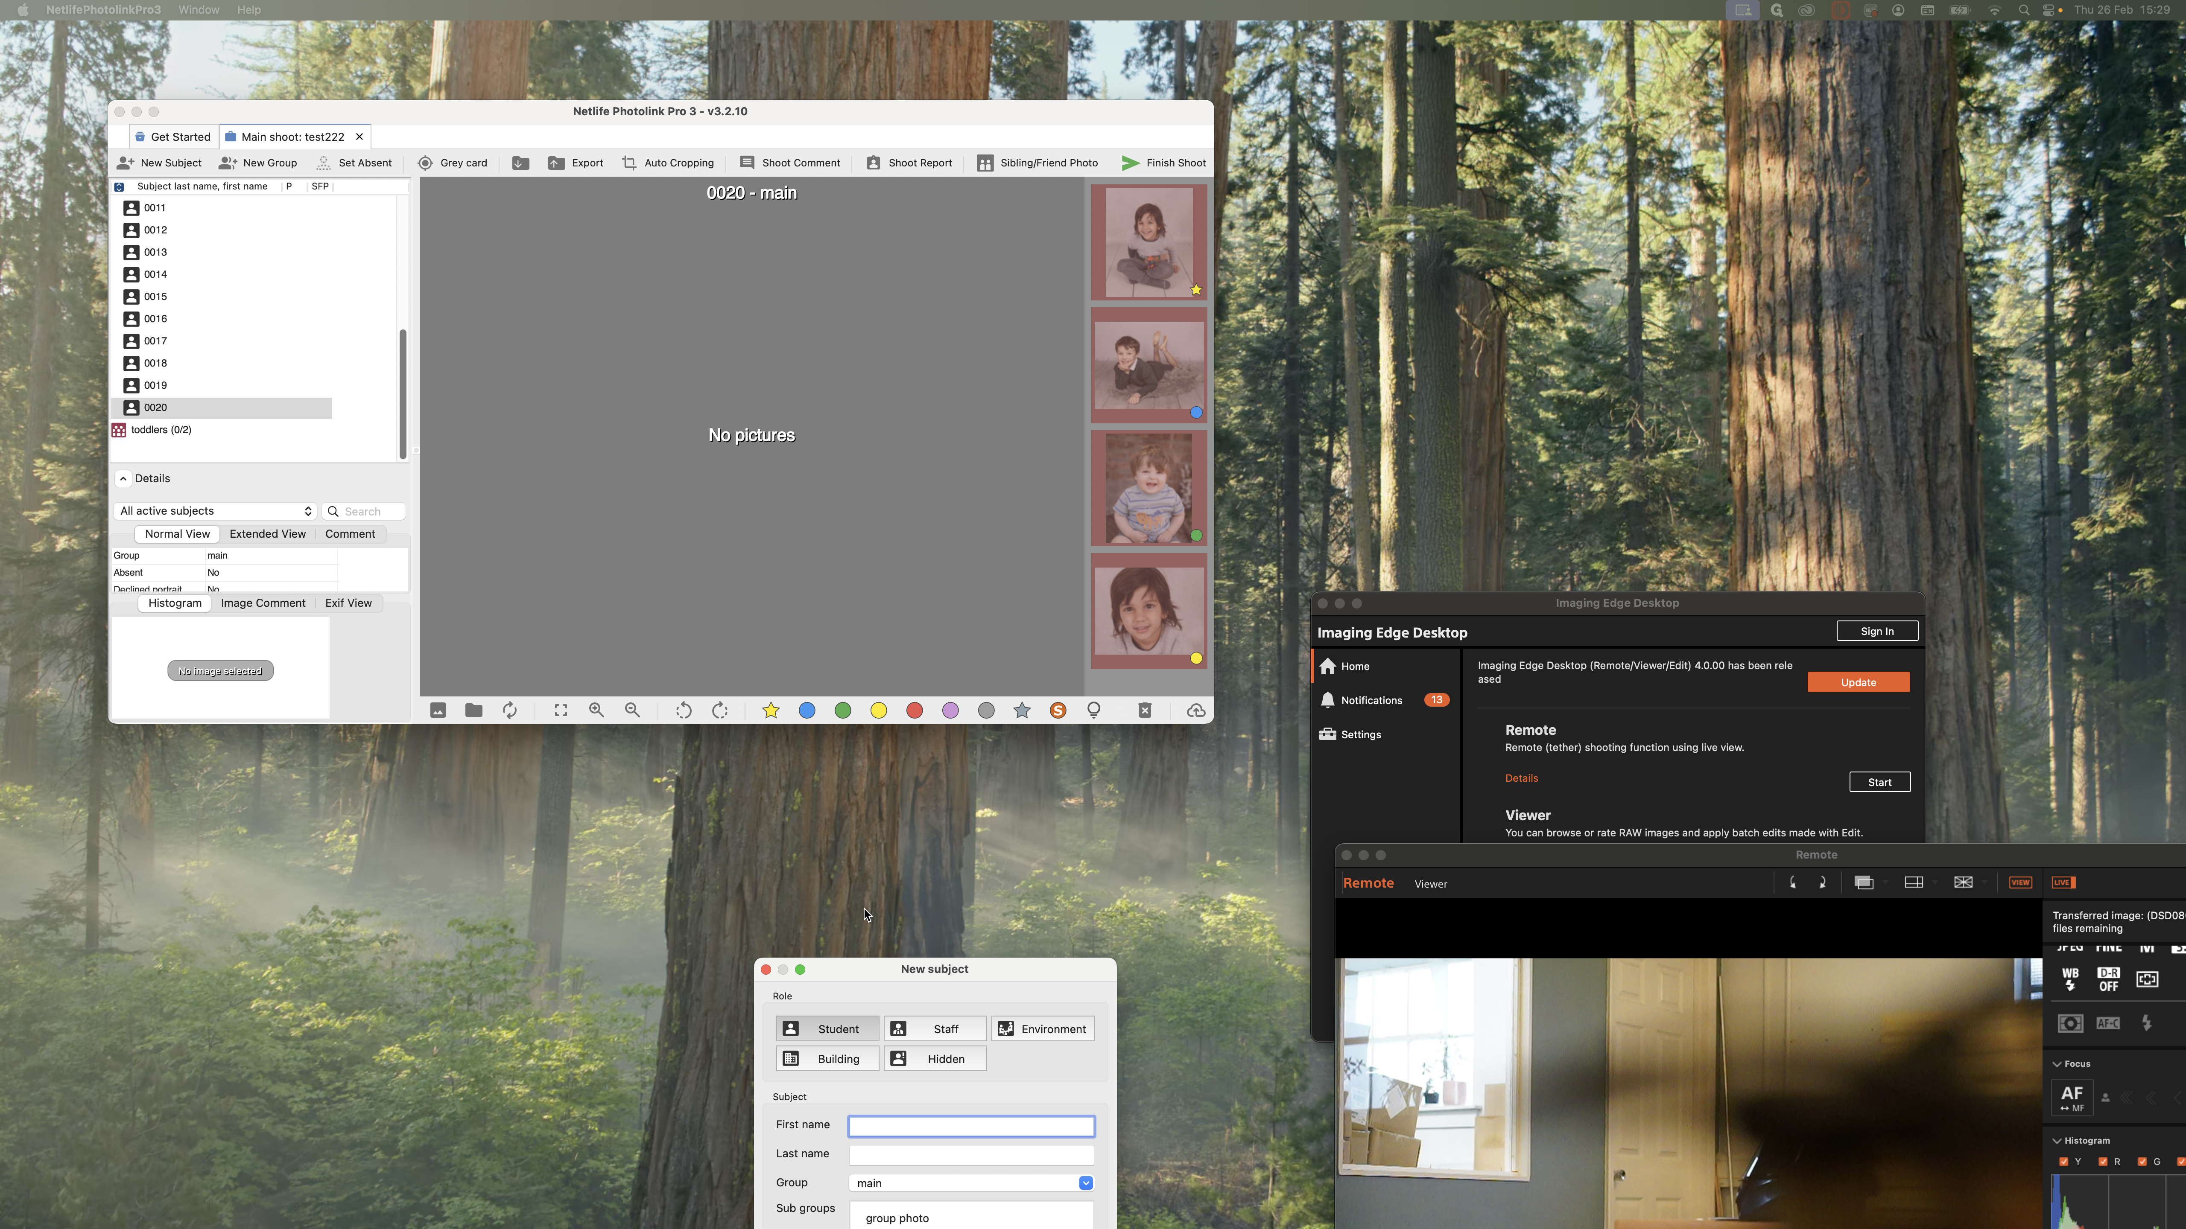Click the Last name input field
Screen dimensions: 2186x1229
coord(971,1155)
